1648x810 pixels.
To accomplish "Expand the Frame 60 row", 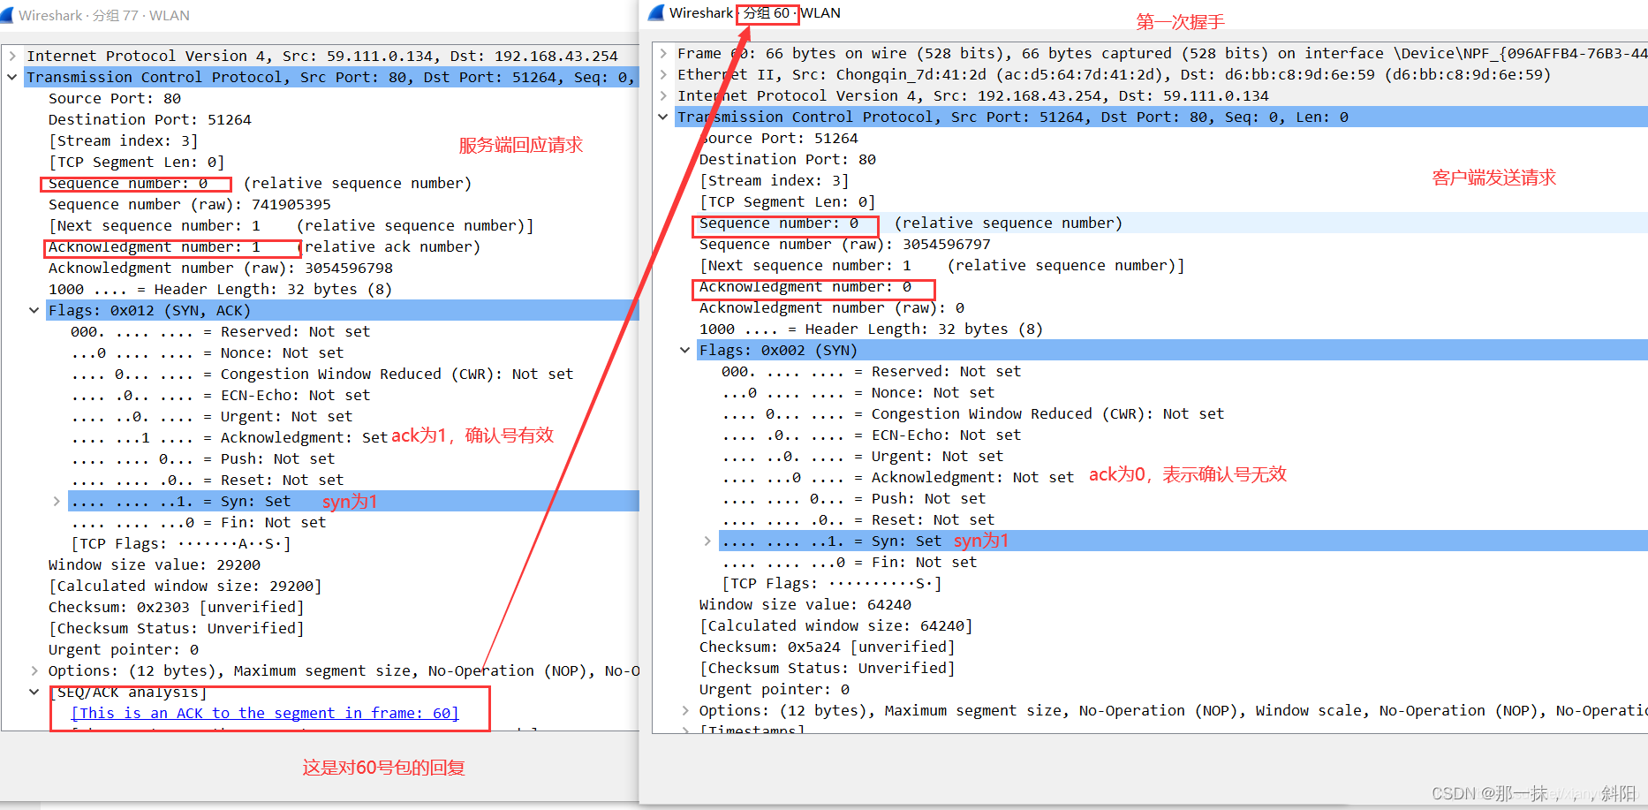I will 663,53.
